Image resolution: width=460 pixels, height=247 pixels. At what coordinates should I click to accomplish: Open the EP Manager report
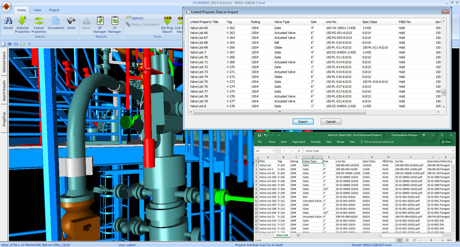pos(100,21)
